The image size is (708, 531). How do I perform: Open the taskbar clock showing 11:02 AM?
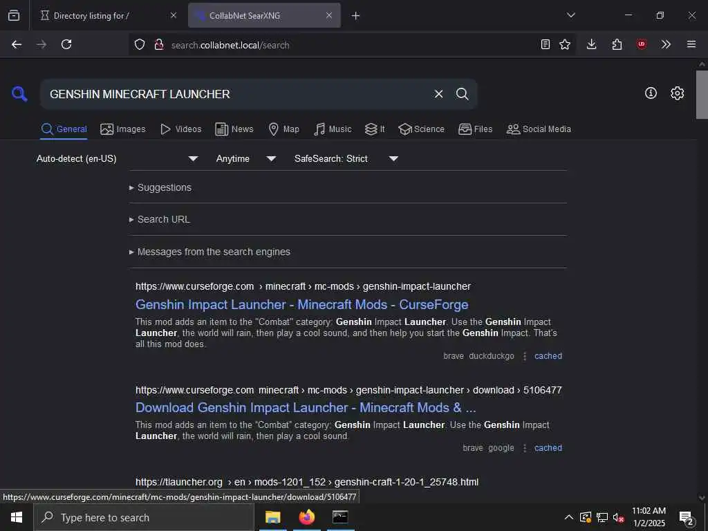tap(649, 517)
